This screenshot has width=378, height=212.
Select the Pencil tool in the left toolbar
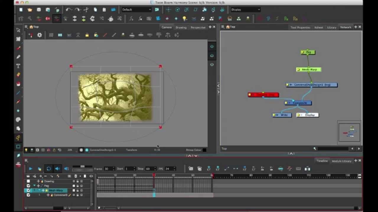point(18,57)
